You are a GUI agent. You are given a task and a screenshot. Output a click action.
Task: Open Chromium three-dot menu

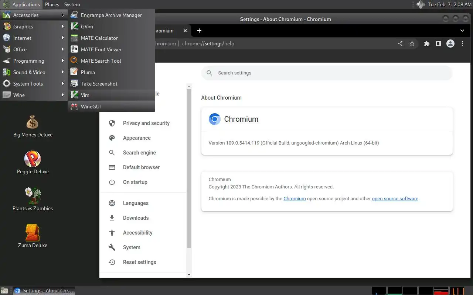[x=462, y=44]
